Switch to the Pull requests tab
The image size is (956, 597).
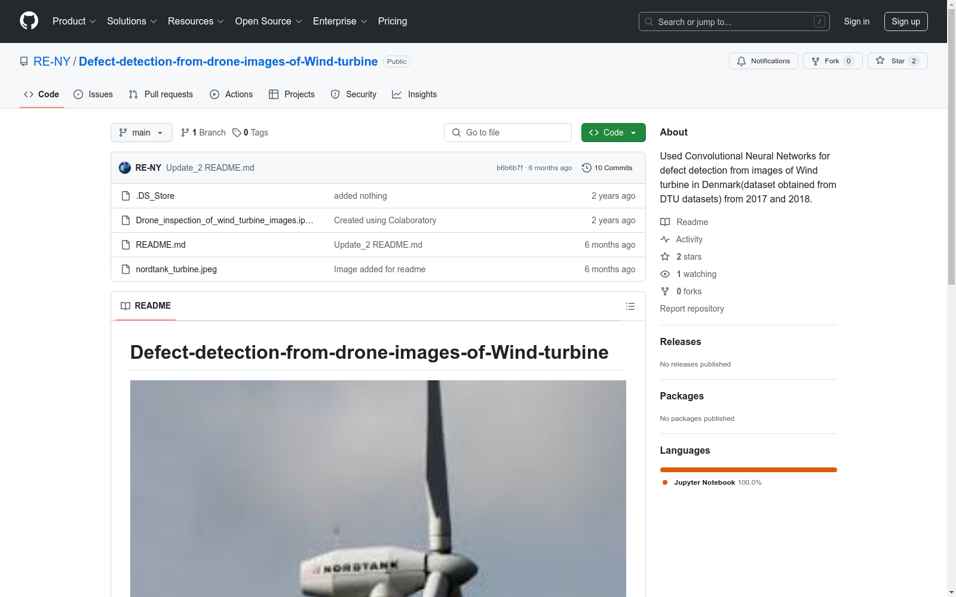click(161, 94)
